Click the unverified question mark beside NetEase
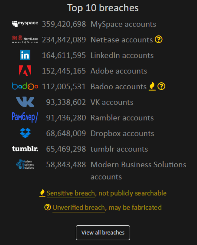This screenshot has height=245, width=197. (x=159, y=40)
